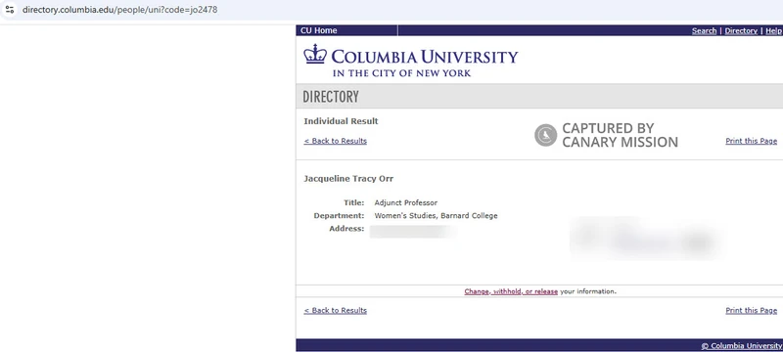The width and height of the screenshot is (783, 352).
Task: Open the Search link in top bar
Action: [x=704, y=31]
